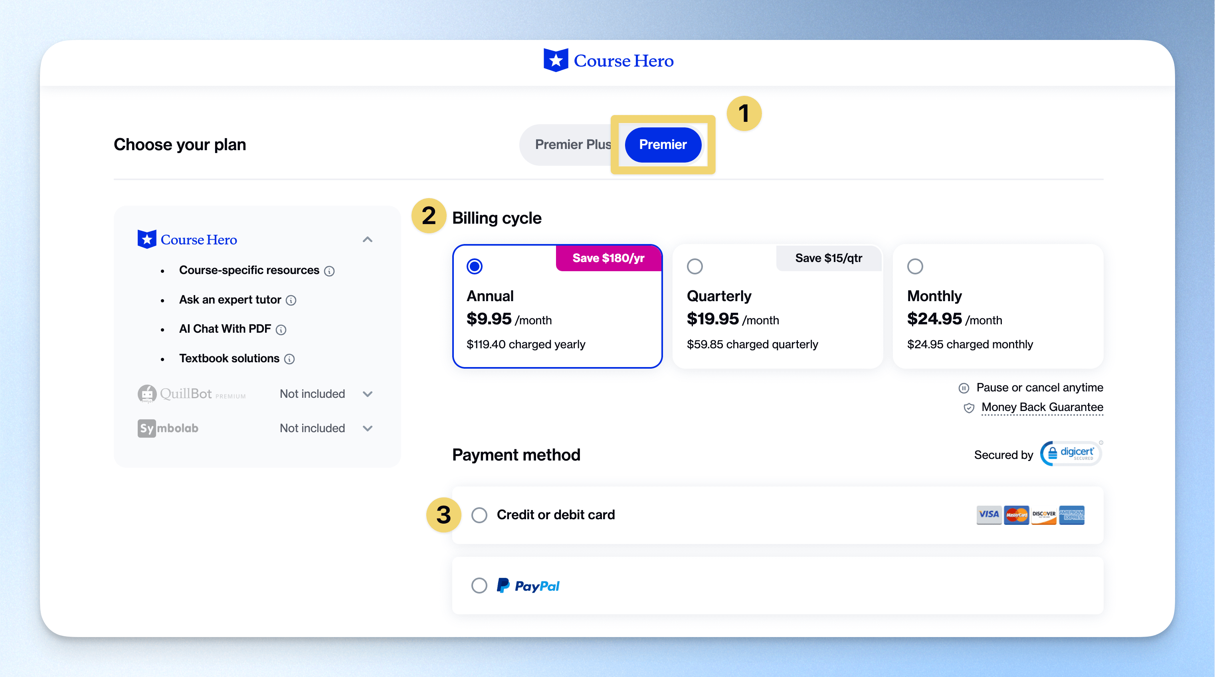Switch to the Premier plan tab

tap(663, 145)
